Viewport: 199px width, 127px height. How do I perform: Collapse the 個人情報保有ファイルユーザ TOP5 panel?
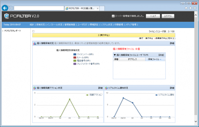[x=115, y=55]
